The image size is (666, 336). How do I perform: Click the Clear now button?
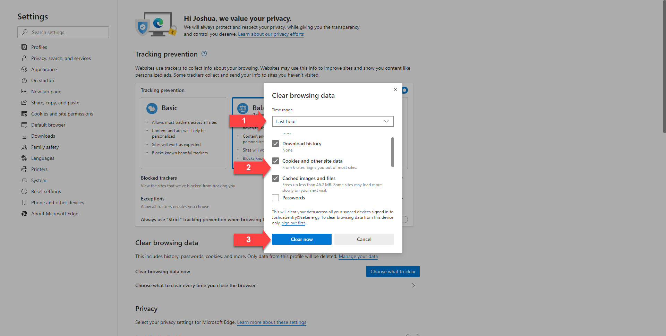click(302, 239)
